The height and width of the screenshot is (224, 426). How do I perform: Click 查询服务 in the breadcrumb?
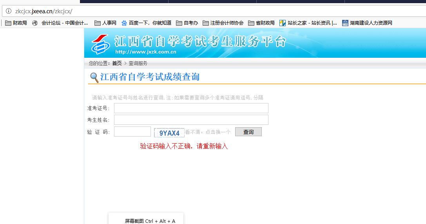point(138,63)
